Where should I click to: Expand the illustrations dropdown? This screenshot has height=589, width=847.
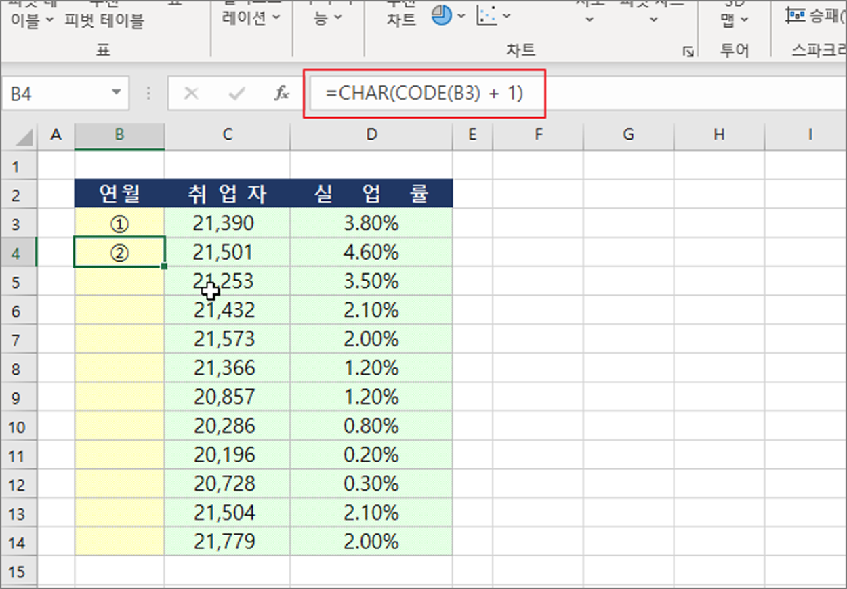tap(276, 18)
